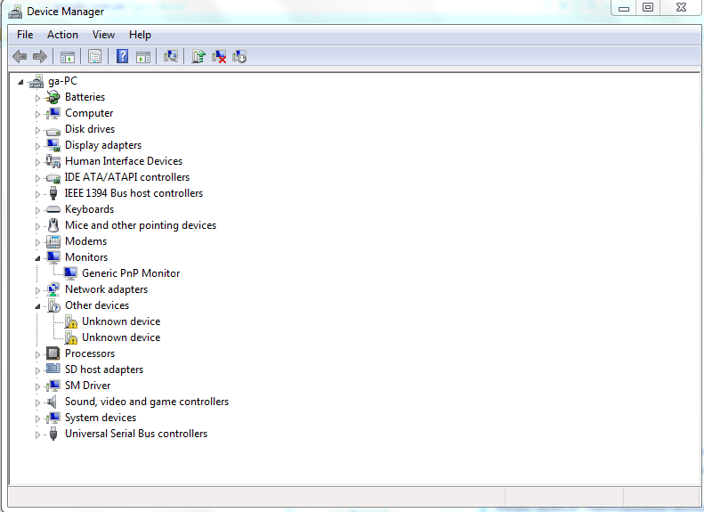Viewport: 704px width, 512px height.
Task: Select the Processors chip icon
Action: [53, 354]
